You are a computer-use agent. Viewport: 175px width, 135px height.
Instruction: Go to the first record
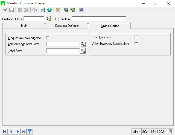point(5,131)
